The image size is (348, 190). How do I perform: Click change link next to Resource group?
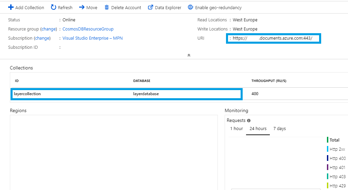(48, 29)
